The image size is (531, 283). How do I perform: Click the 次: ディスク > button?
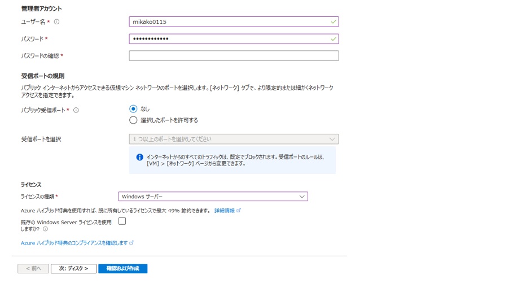[x=73, y=268]
